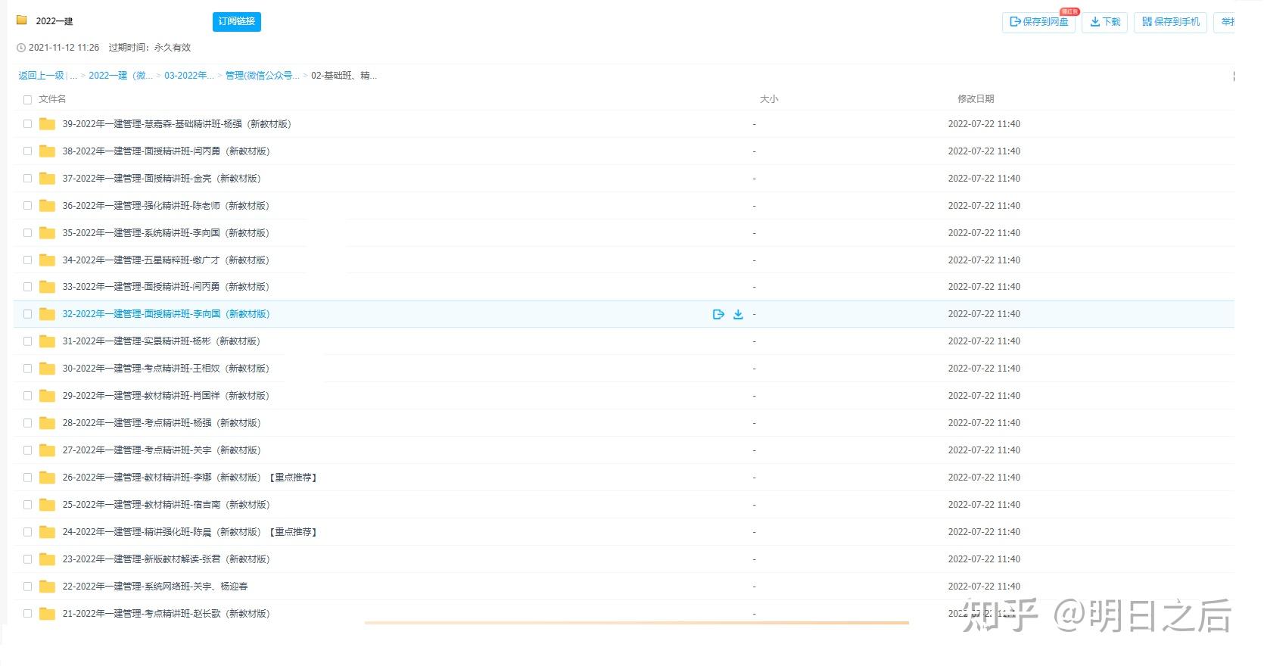1264x666 pixels.
Task: Open folder name 33-2022年一建管理-面授精讲班-闫丙勇
Action: point(166,287)
